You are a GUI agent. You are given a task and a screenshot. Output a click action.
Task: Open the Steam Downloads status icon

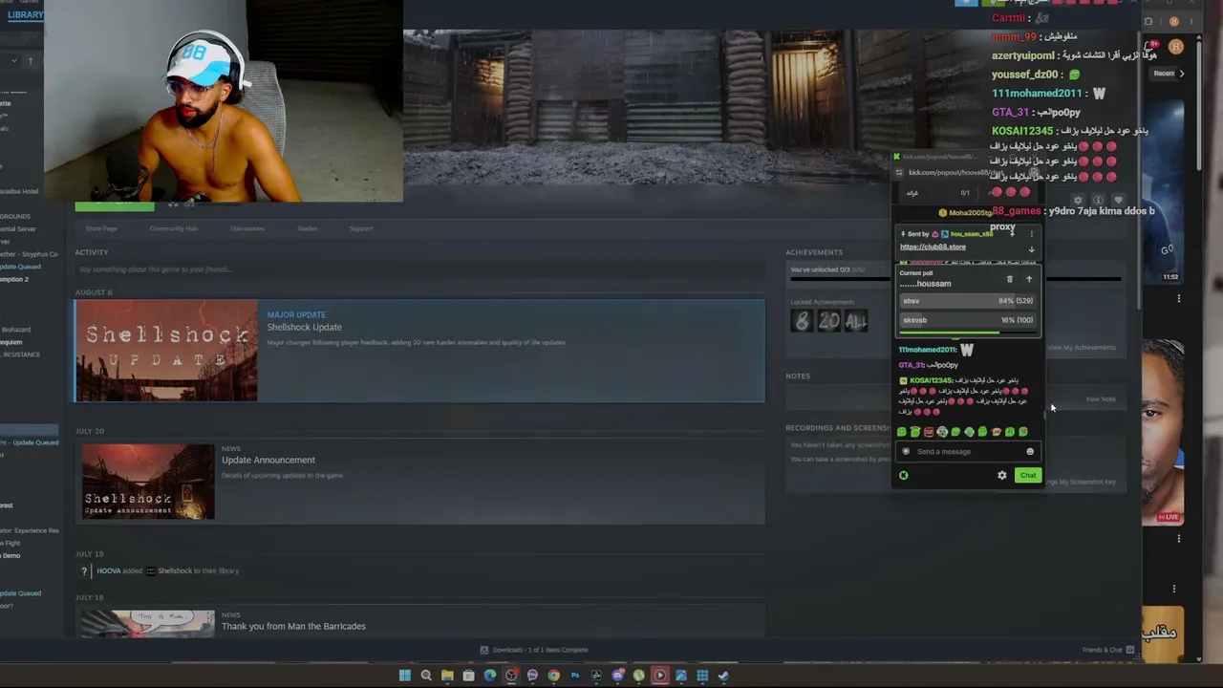pos(484,650)
